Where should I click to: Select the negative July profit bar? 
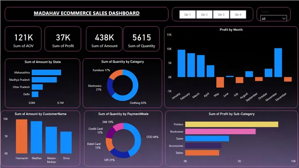[240, 80]
